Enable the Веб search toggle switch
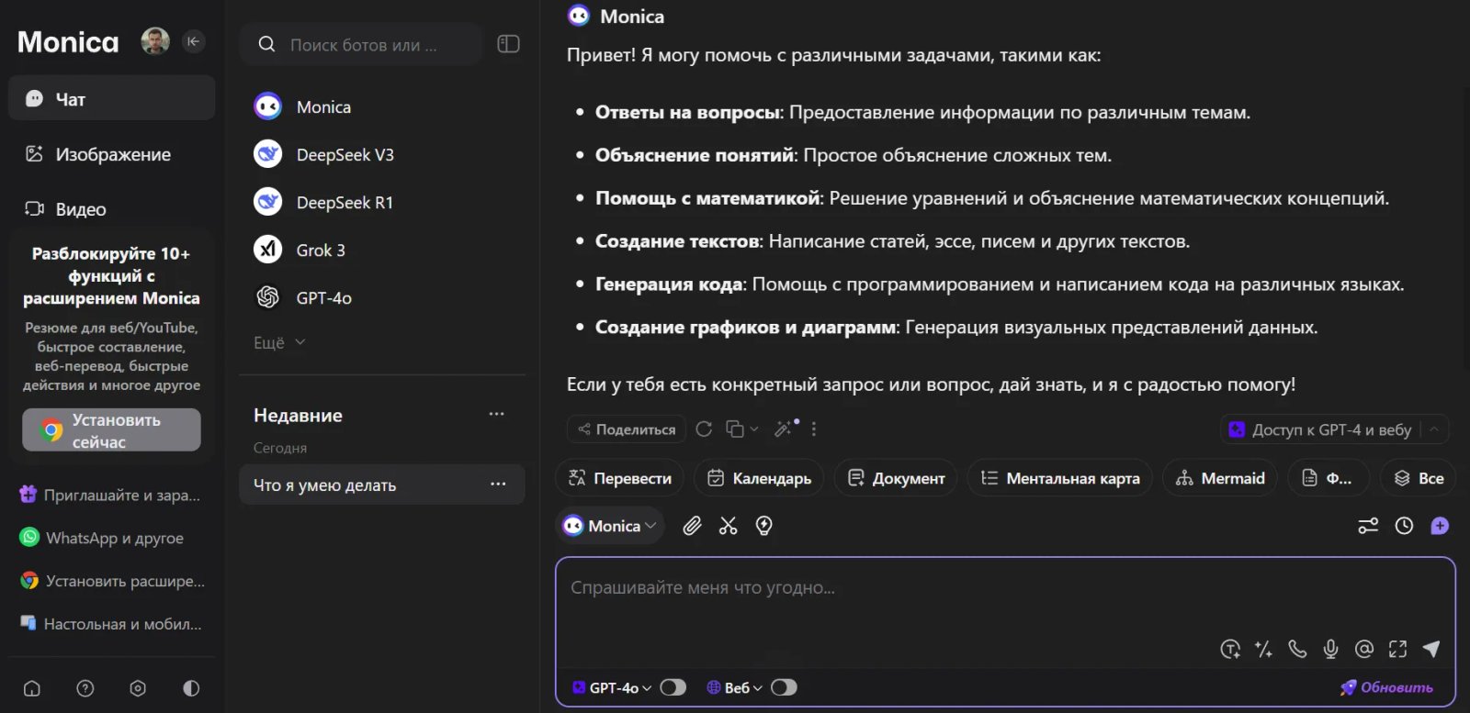1470x713 pixels. point(784,687)
